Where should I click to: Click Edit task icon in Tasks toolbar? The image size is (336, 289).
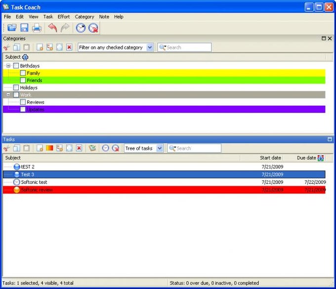pyautogui.click(x=69, y=148)
